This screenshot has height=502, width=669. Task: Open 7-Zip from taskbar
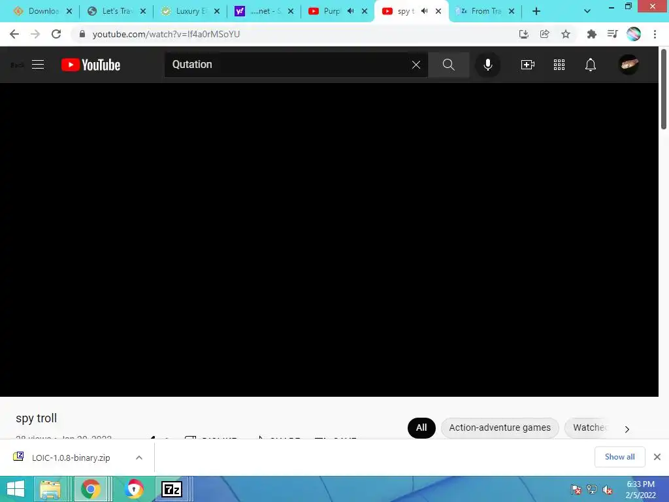pos(172,489)
